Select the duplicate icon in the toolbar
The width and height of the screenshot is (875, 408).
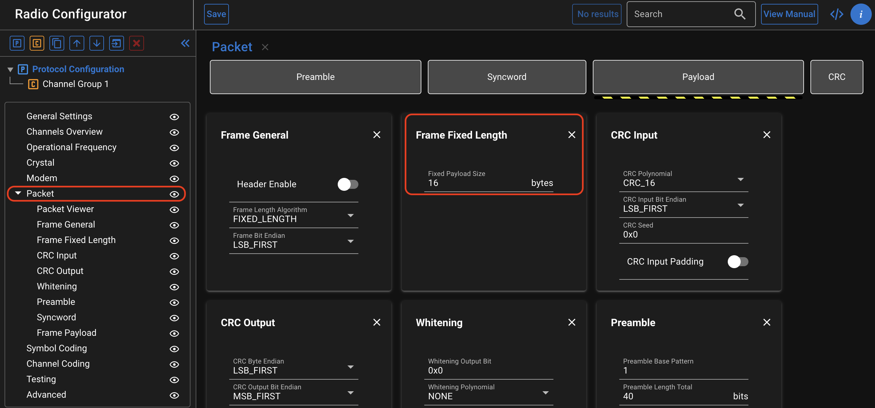click(x=57, y=43)
